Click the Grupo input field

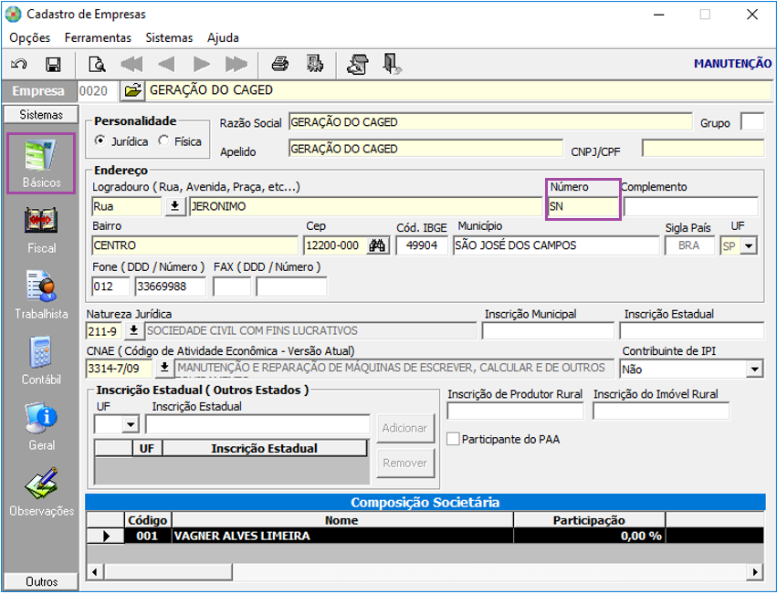[x=752, y=122]
